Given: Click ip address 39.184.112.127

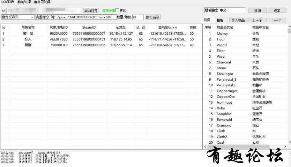Looking at the screenshot, I should coord(121,33).
